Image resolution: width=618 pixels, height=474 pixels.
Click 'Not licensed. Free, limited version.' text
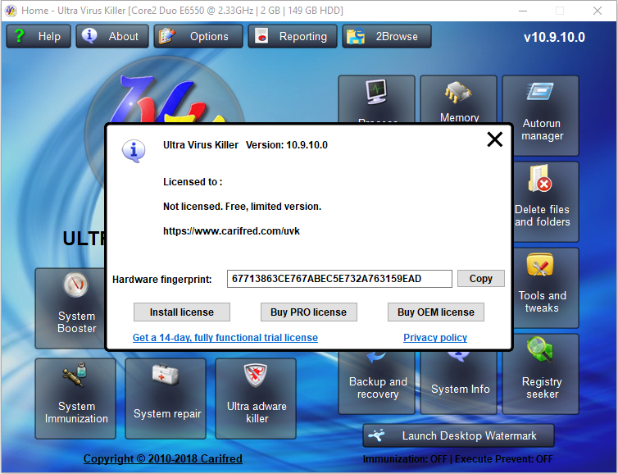(x=242, y=207)
